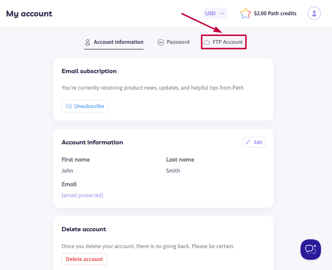This screenshot has width=332, height=270.
Task: Click the $2.00 Path credits text
Action: [x=275, y=13]
